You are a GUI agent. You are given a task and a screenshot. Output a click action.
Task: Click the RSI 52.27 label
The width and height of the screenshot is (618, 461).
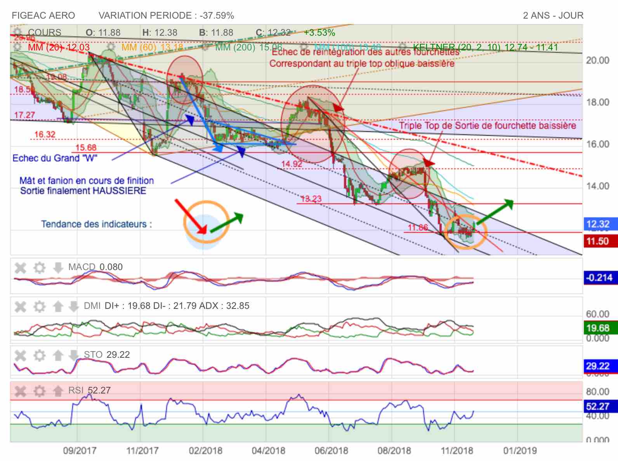tap(89, 390)
